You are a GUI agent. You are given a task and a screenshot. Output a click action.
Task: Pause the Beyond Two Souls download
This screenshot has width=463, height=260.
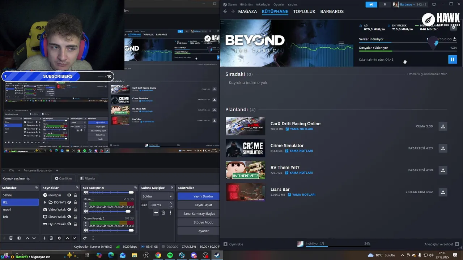452,59
